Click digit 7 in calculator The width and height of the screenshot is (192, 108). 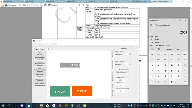[x=165, y=65]
